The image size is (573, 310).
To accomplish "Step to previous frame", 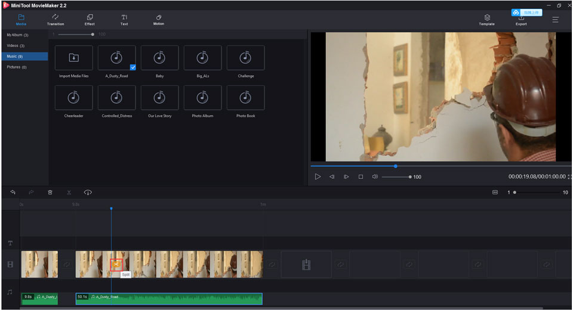I will [332, 176].
